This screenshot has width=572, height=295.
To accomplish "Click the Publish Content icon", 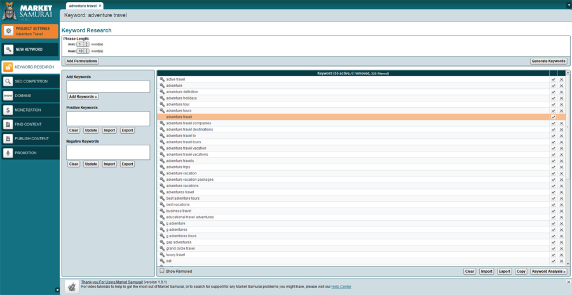I will click(x=8, y=138).
